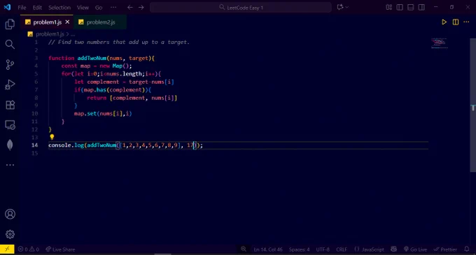Image resolution: width=476 pixels, height=255 pixels.
Task: Click 'console' on line 14
Action: point(60,145)
